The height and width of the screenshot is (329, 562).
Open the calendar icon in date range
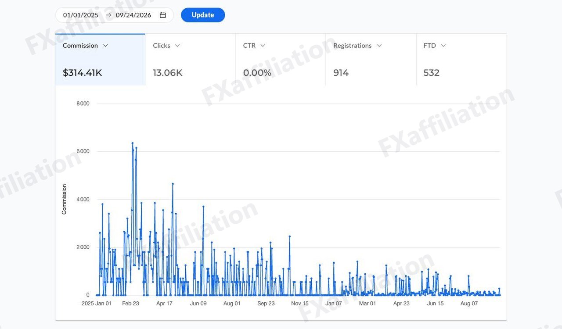pyautogui.click(x=163, y=15)
